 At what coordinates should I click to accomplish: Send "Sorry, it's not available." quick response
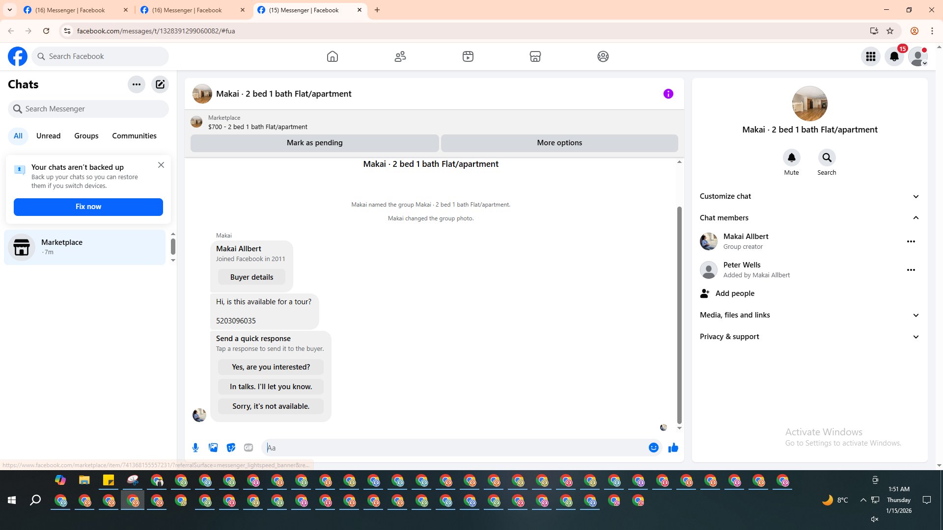click(x=271, y=406)
